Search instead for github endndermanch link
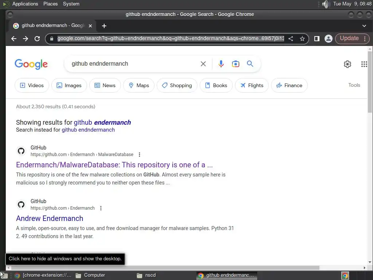The image size is (373, 280). coord(88,130)
